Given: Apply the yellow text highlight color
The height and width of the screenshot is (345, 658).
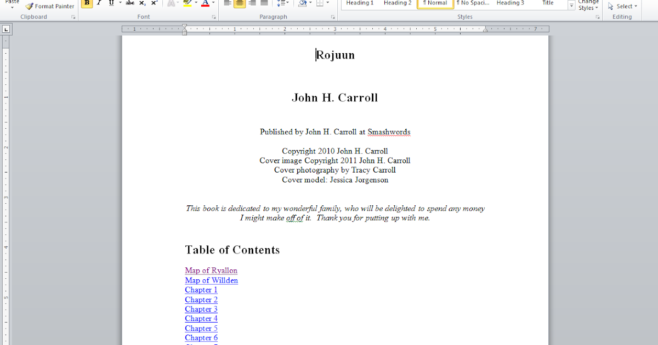Looking at the screenshot, I should click(187, 3).
